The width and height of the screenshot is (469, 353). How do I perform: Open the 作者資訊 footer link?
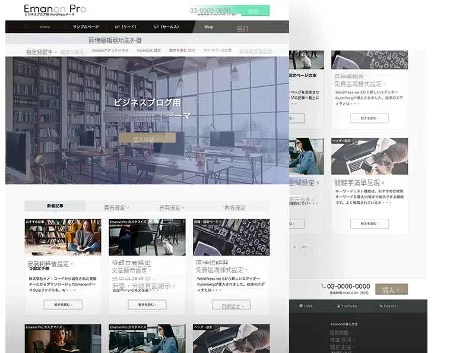pos(343,340)
